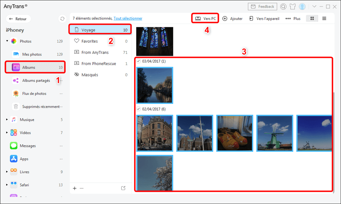Screen dimensions: 341x204
Task: Click the Supprimés récemment trash icon
Action: (x=16, y=107)
